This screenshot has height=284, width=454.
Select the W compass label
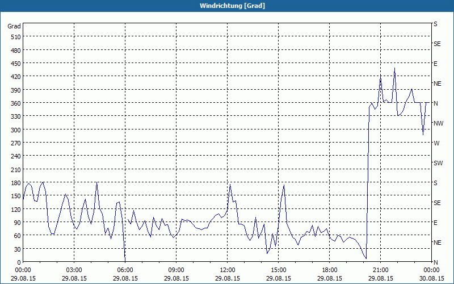[436, 143]
